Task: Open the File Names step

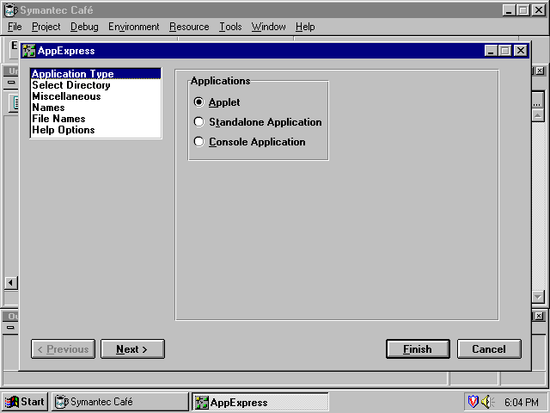Action: click(95, 119)
